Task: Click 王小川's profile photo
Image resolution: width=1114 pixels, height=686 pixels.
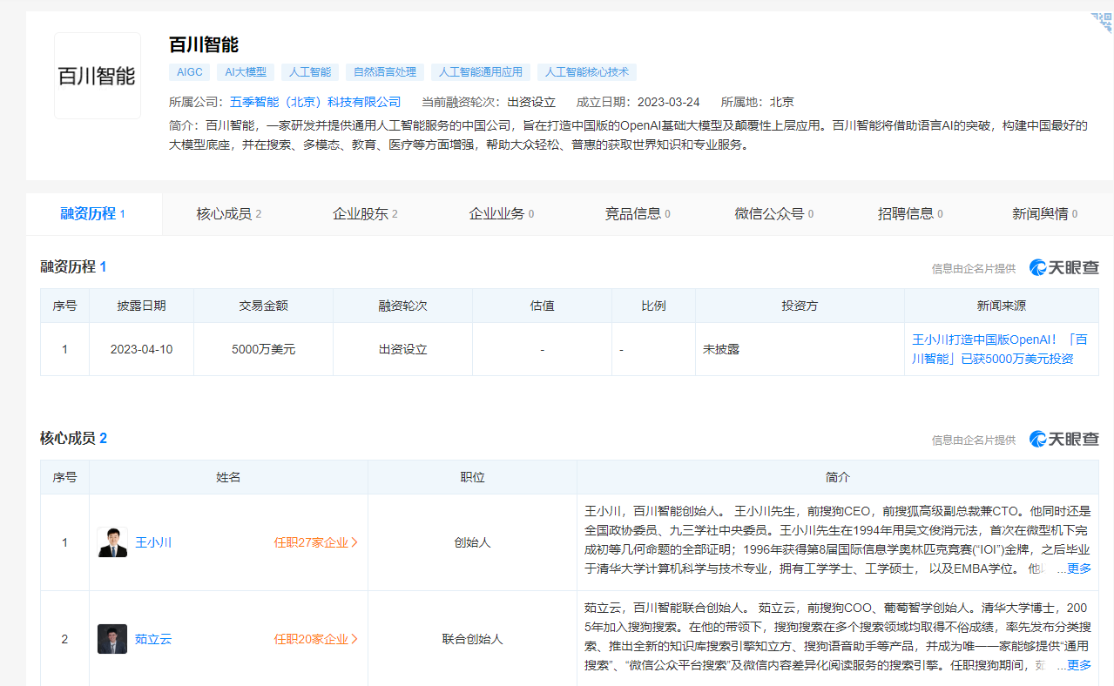Action: tap(112, 542)
